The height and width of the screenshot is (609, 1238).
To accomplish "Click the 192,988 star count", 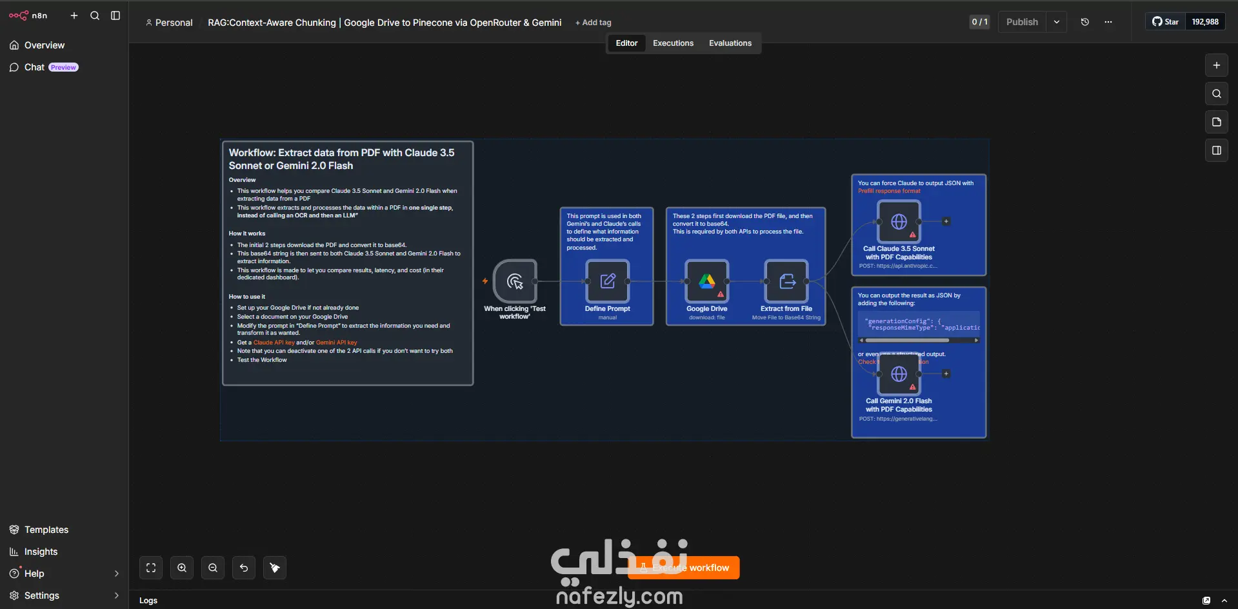I will click(1205, 22).
